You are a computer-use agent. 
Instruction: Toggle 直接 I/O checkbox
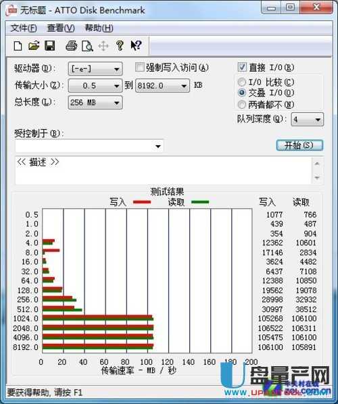pyautogui.click(x=242, y=68)
